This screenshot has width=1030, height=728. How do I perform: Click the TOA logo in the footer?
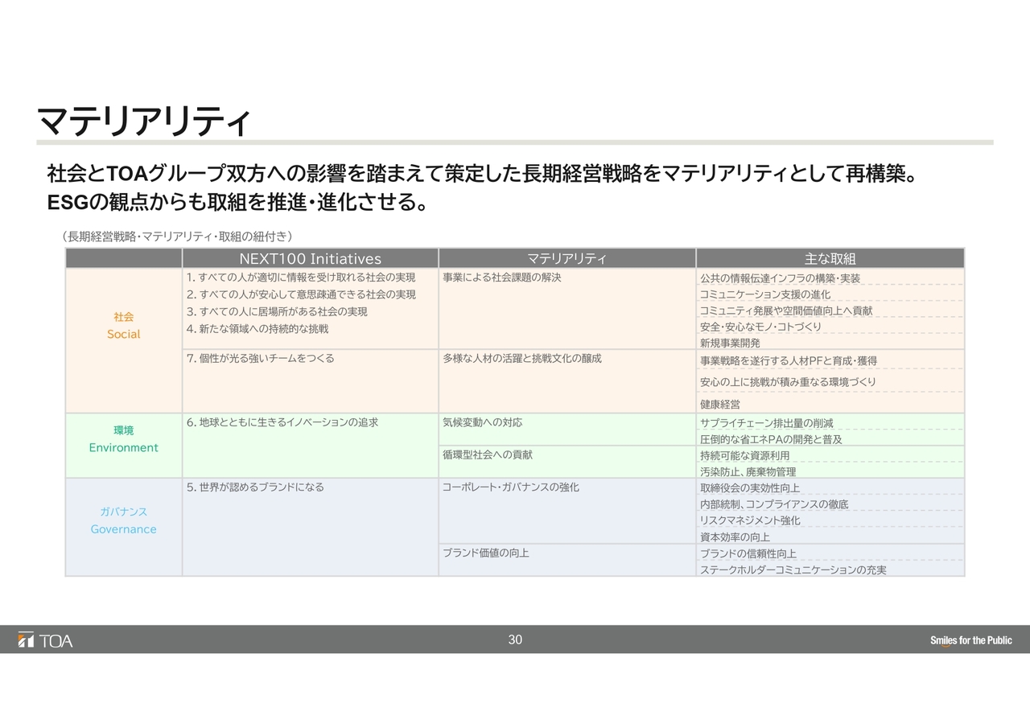(x=45, y=640)
